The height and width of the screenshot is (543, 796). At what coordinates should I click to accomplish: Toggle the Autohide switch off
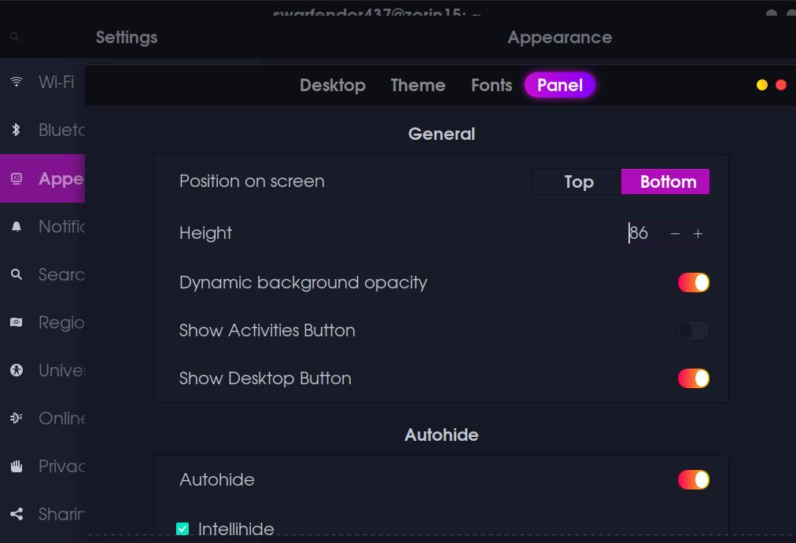click(x=693, y=480)
